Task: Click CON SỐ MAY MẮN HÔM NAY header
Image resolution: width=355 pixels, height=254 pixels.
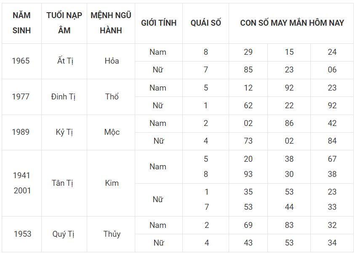Action: (292, 23)
